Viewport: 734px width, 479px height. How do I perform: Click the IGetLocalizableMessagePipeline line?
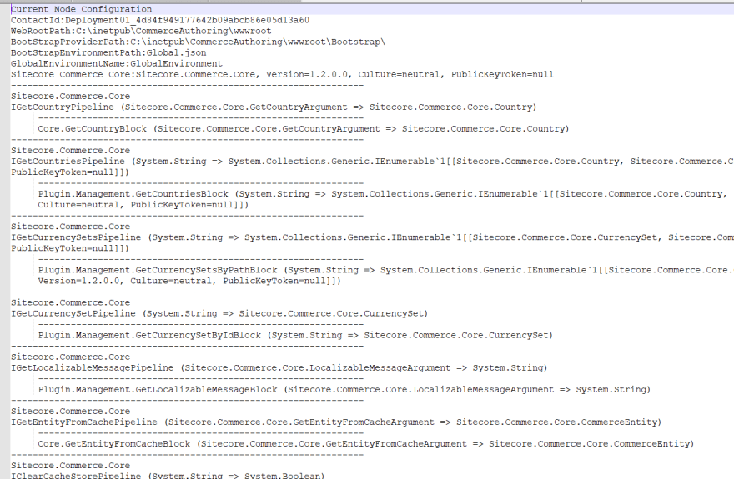click(x=279, y=367)
